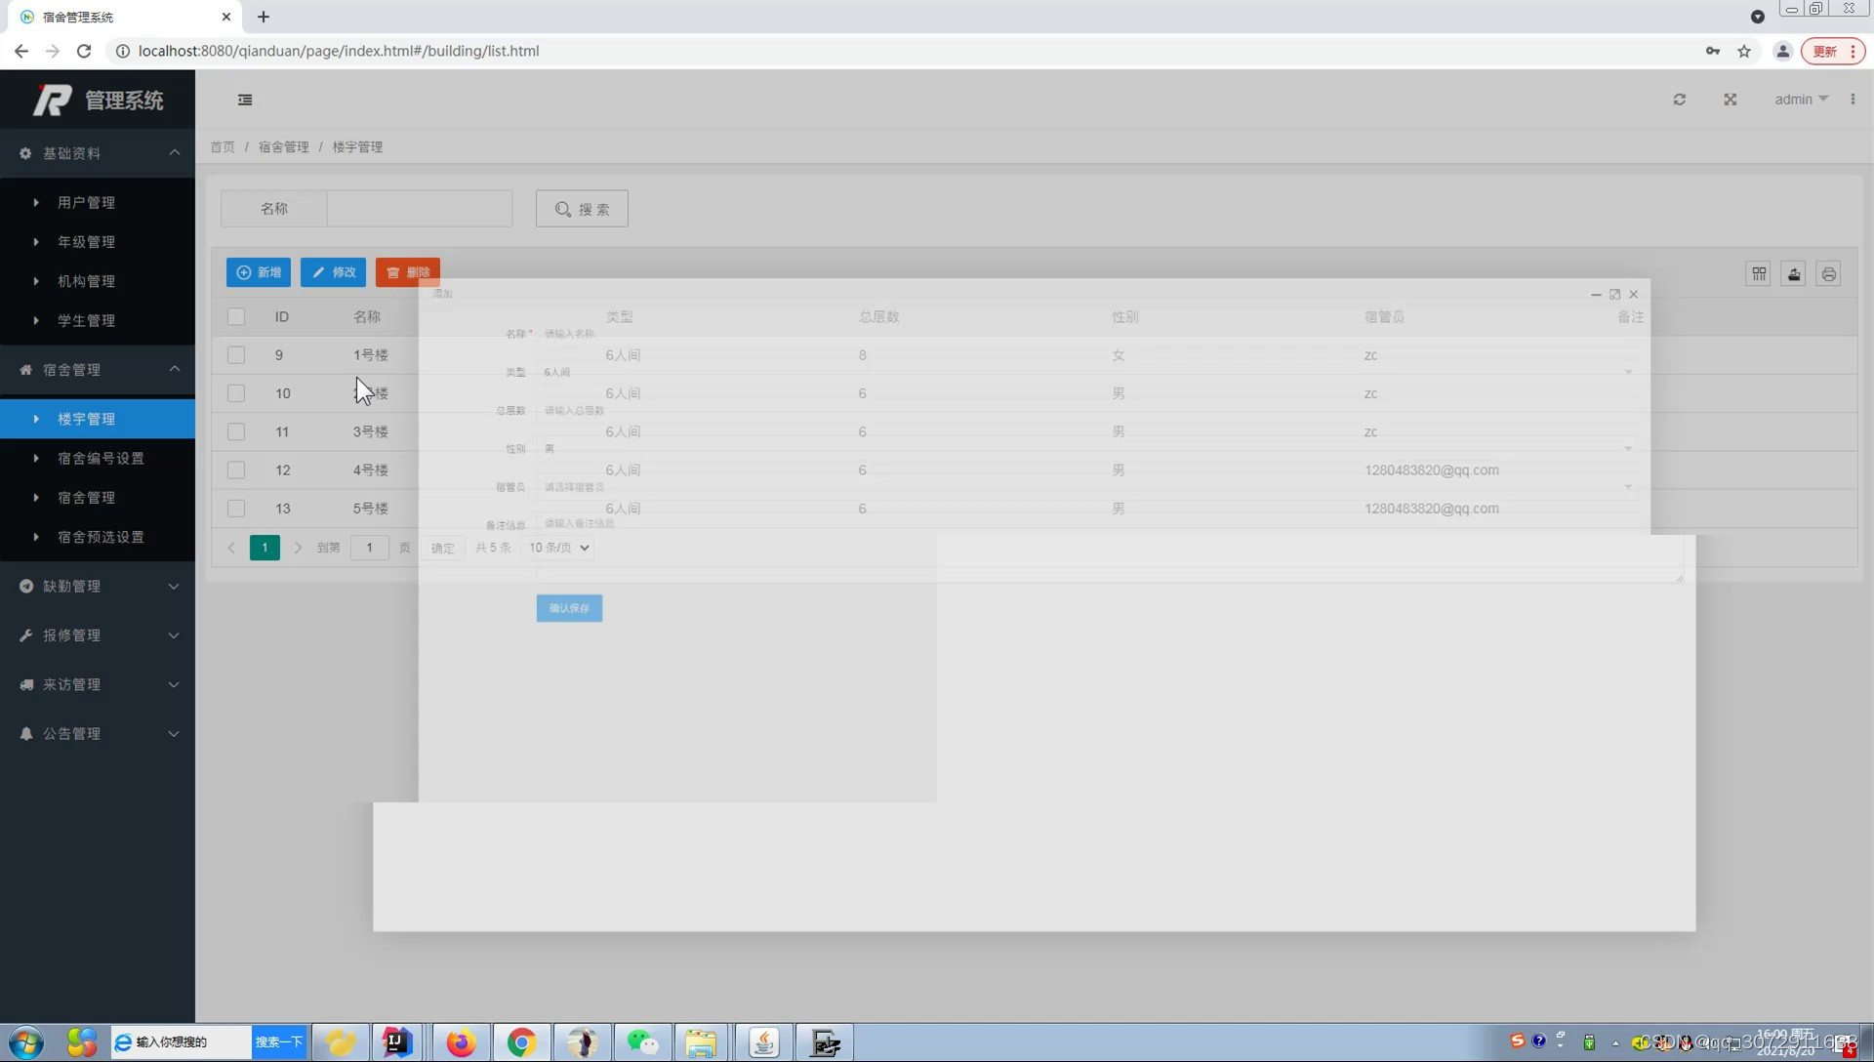Enter fullscreen with the expand arrows icon

click(x=1730, y=100)
